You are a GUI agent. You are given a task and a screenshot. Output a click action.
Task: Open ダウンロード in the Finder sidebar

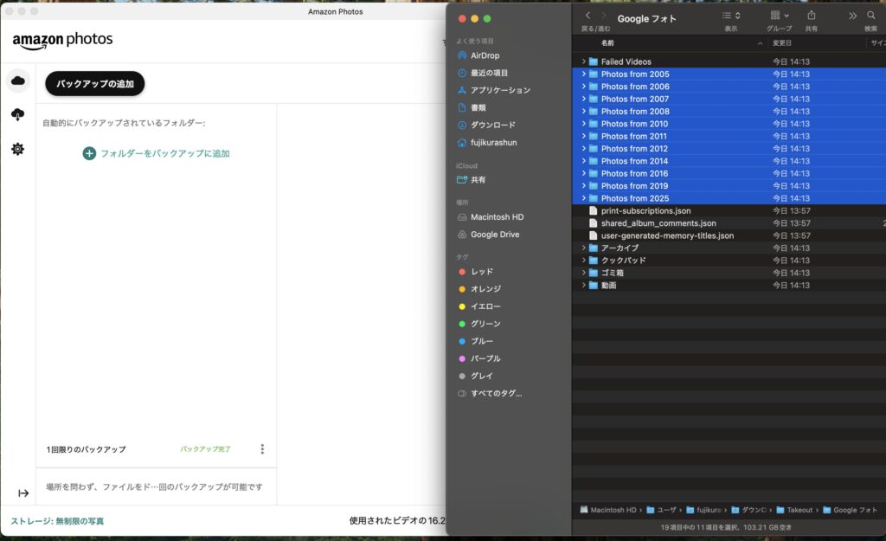click(492, 125)
